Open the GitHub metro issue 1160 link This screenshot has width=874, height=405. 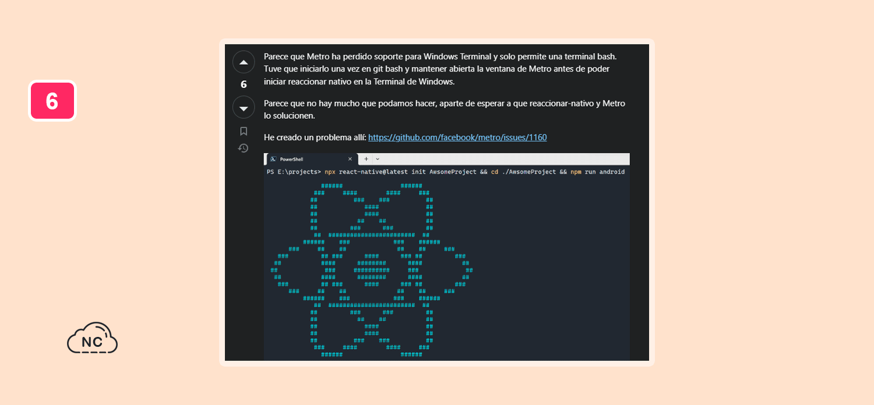457,137
